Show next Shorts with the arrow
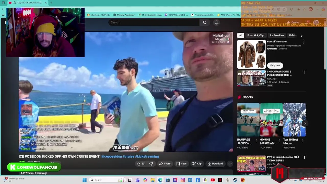 [305, 123]
